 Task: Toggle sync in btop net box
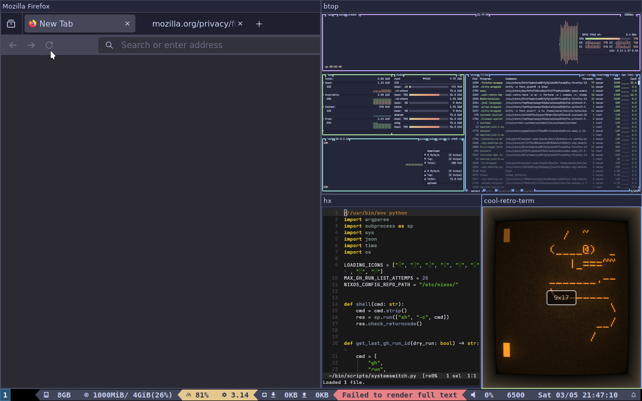coord(422,139)
